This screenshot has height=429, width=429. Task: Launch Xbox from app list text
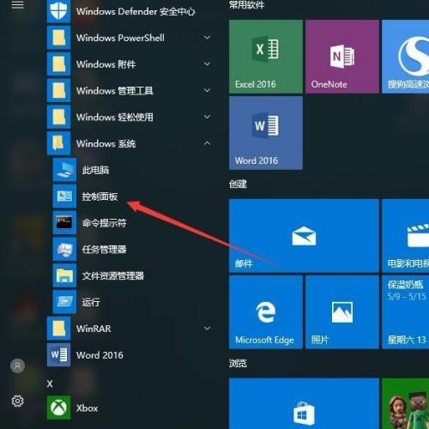[x=87, y=408]
